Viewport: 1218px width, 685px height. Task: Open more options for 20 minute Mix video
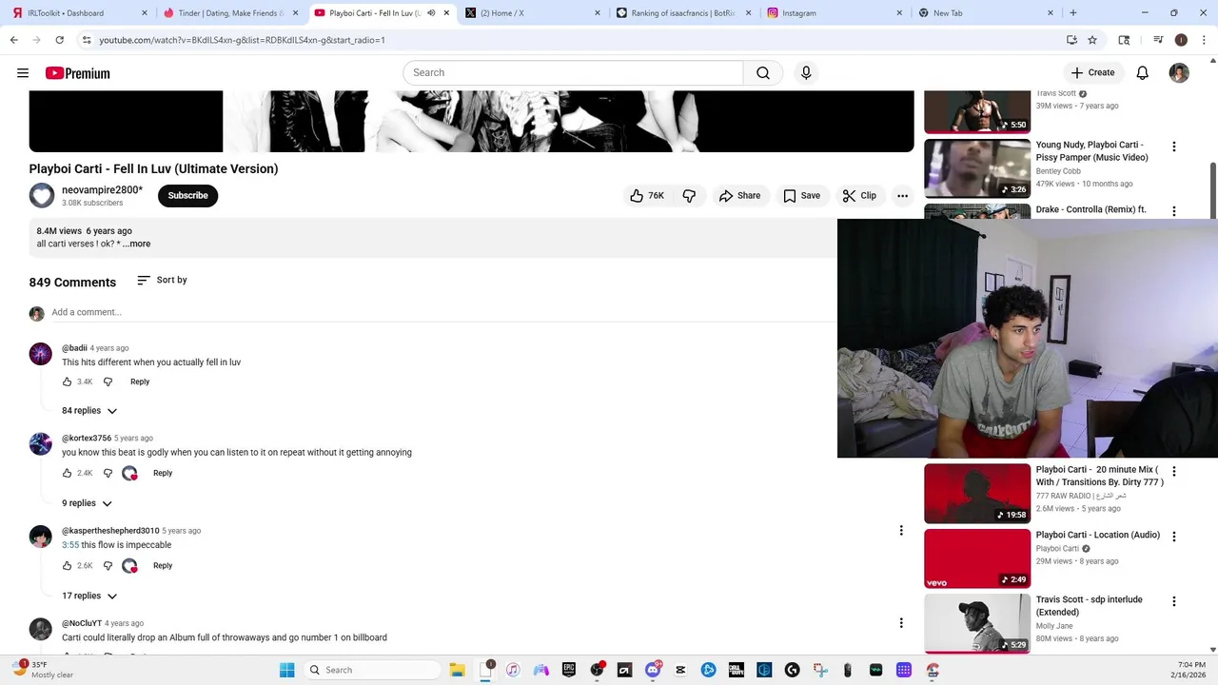[1174, 472]
